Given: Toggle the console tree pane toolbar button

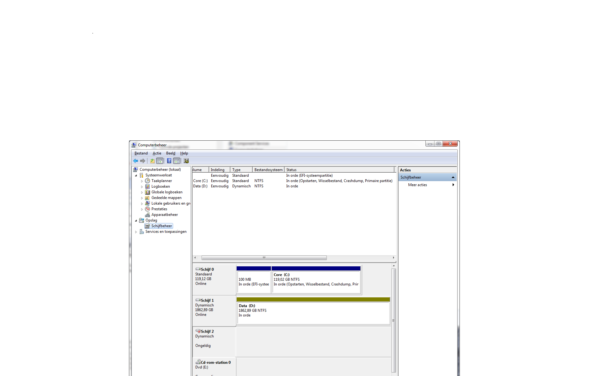Looking at the screenshot, I should coord(160,161).
